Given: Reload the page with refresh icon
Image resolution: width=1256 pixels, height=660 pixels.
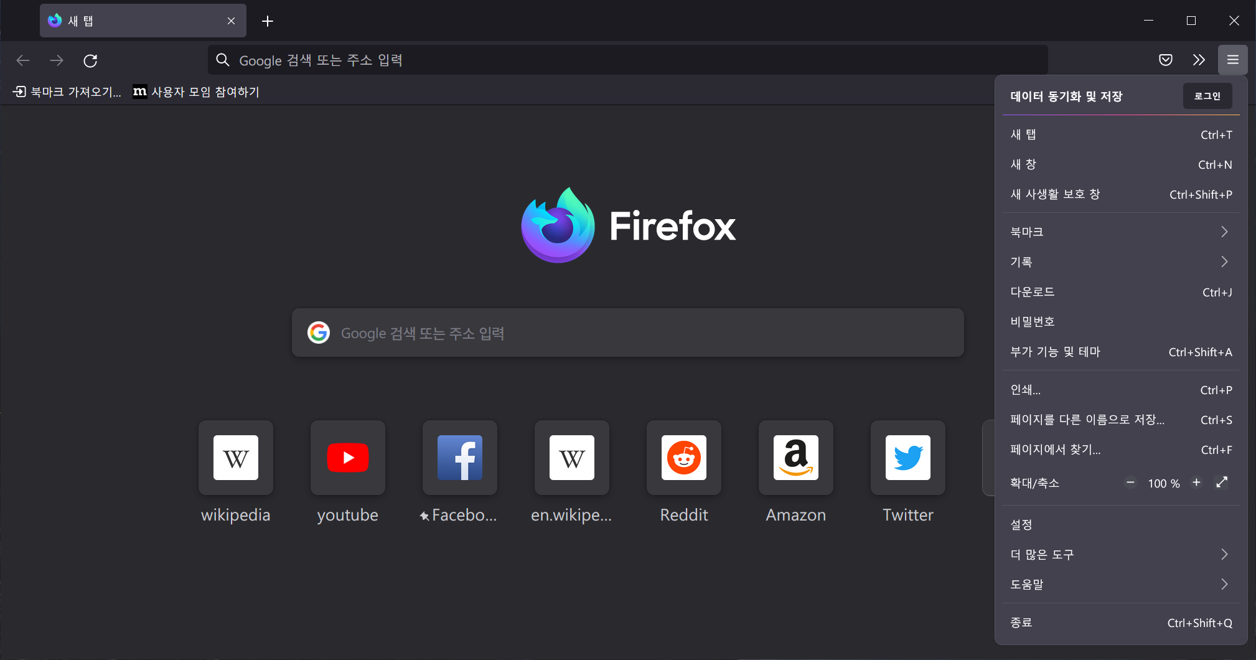Looking at the screenshot, I should 90,60.
